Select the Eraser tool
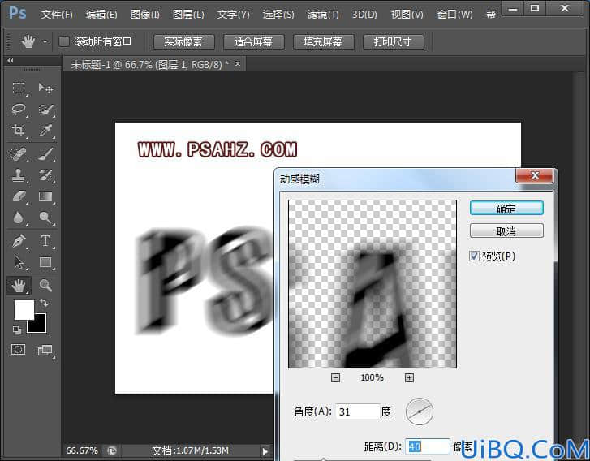Image resolution: width=590 pixels, height=461 pixels. (19, 196)
